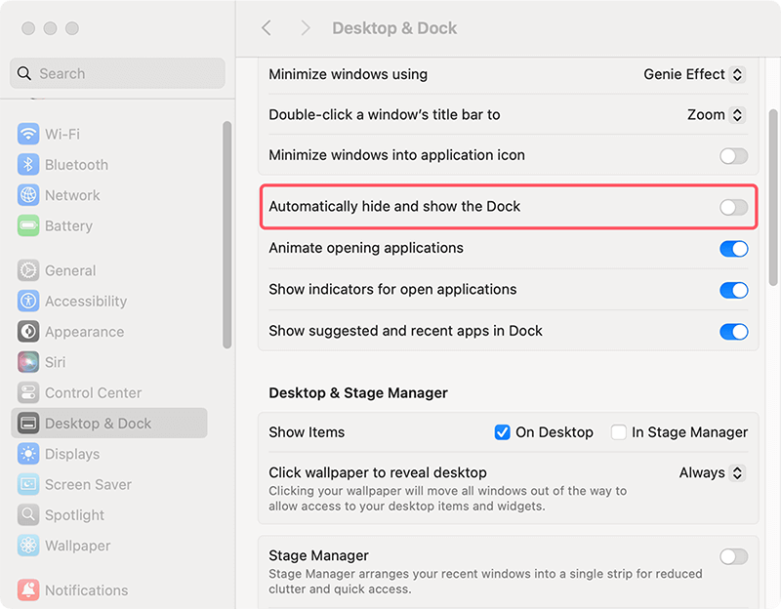This screenshot has height=609, width=781.
Task: Disable Animate opening applications
Action: [x=732, y=249]
